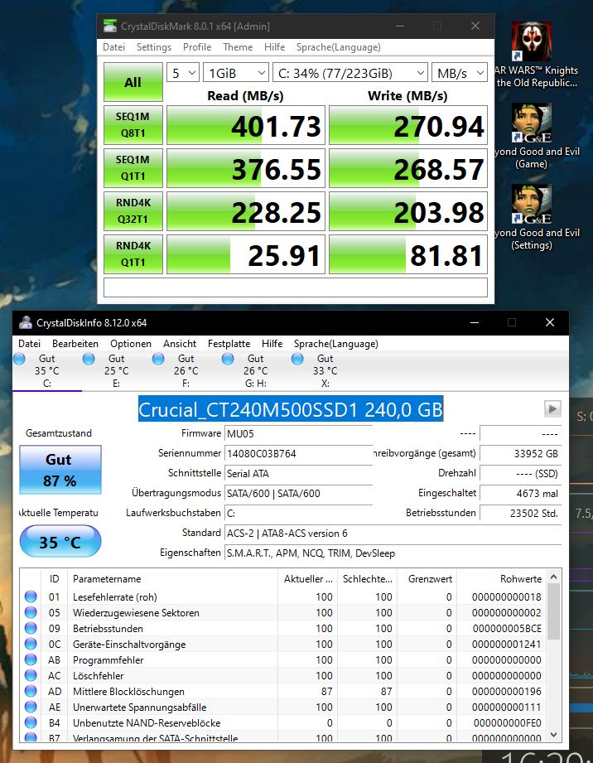
Task: Open the Hilfe menu in CrystalDiskMark
Action: click(274, 47)
